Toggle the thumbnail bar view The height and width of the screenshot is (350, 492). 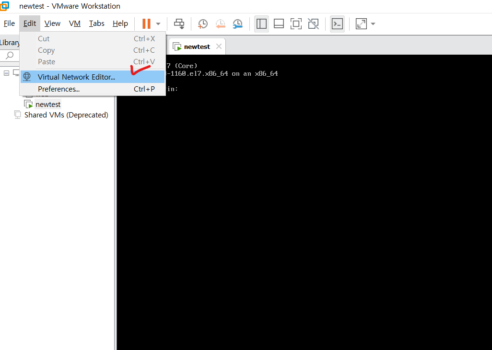279,24
